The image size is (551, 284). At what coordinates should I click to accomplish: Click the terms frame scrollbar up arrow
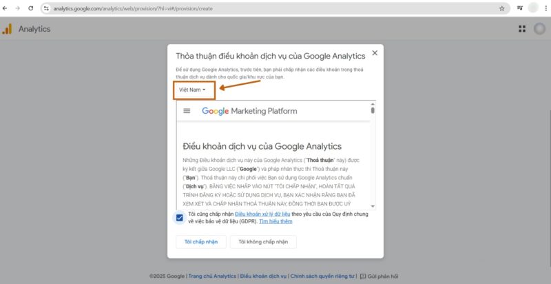pos(373,103)
